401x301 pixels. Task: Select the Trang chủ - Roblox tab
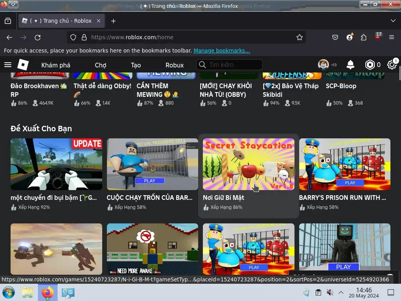tap(61, 21)
